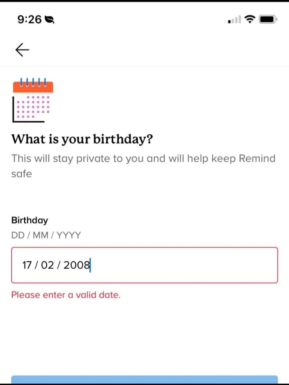Tap the 9:26 clock in status bar

tap(29, 19)
